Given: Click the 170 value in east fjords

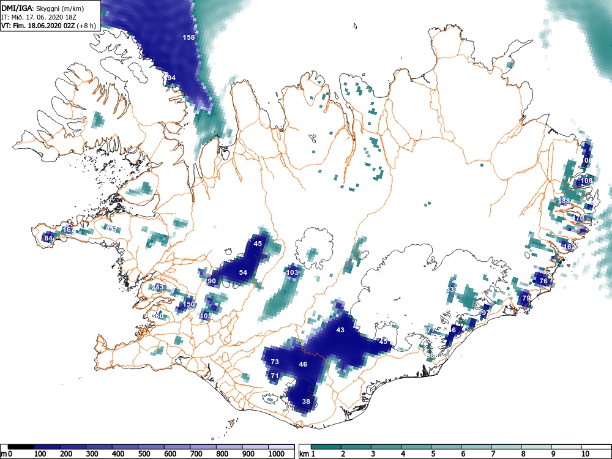Looking at the screenshot, I should click(578, 218).
